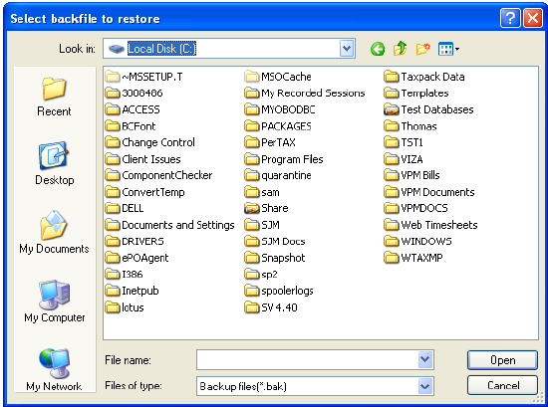Jump to the Desktop shortcut
This screenshot has height=407, width=548.
coord(54,163)
